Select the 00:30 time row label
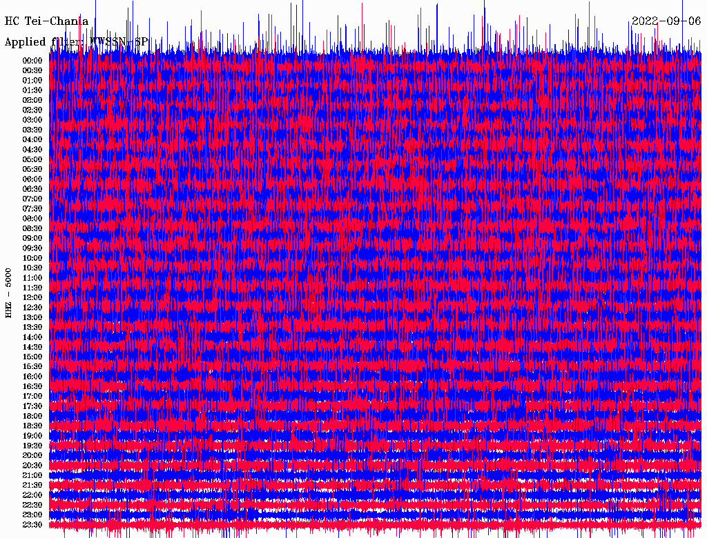Image resolution: width=707 pixels, height=538 pixels. click(32, 71)
